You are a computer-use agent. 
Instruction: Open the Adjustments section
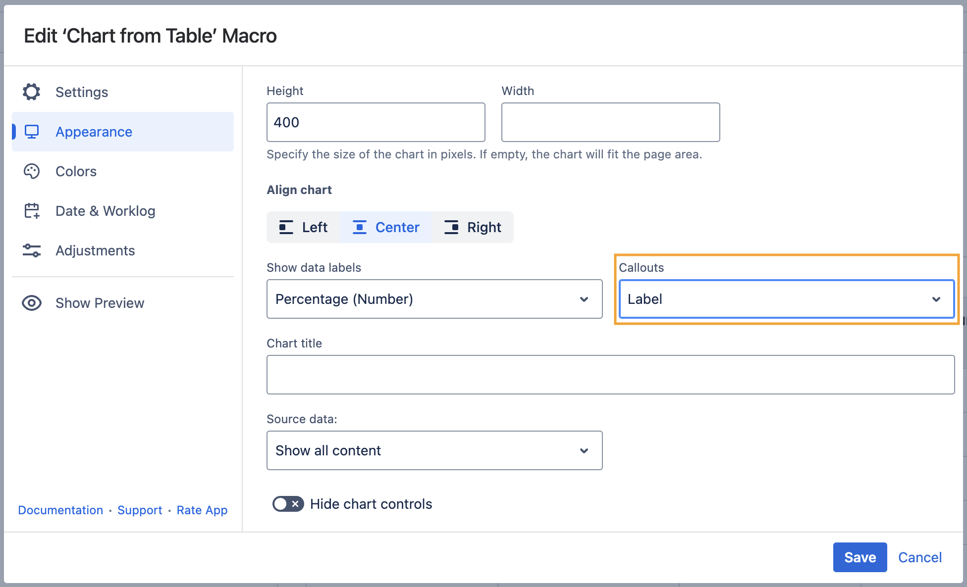(95, 250)
